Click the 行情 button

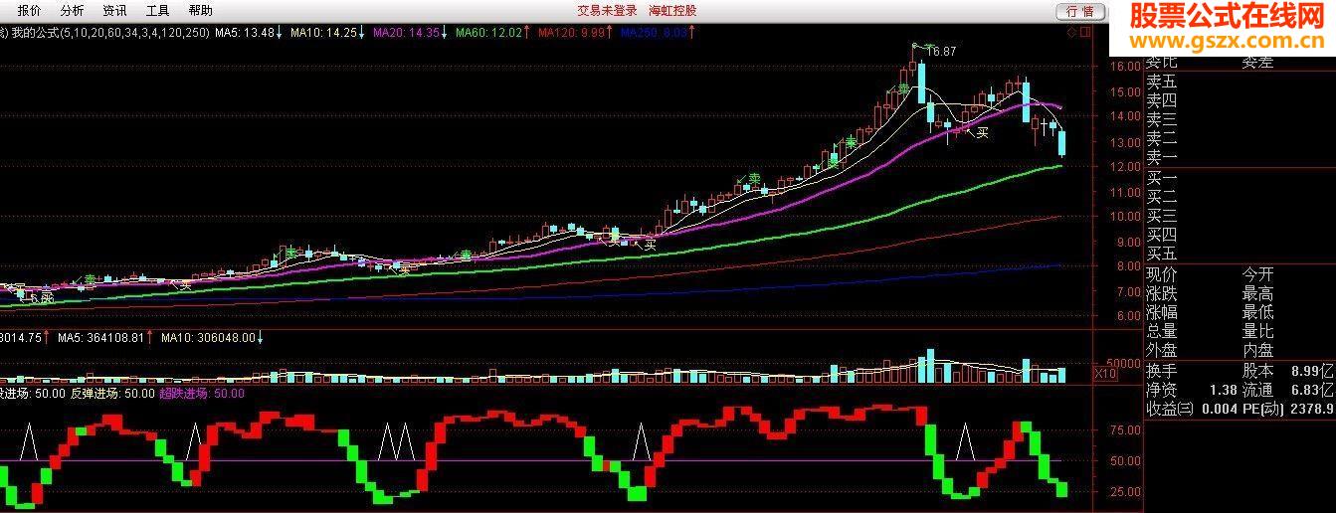(x=1079, y=11)
